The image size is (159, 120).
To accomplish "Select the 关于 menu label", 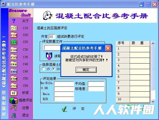I will click(x=25, y=21).
